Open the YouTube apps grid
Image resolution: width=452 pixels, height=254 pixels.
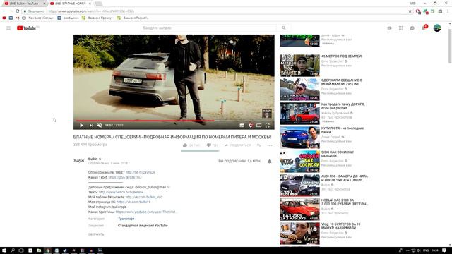(x=400, y=28)
